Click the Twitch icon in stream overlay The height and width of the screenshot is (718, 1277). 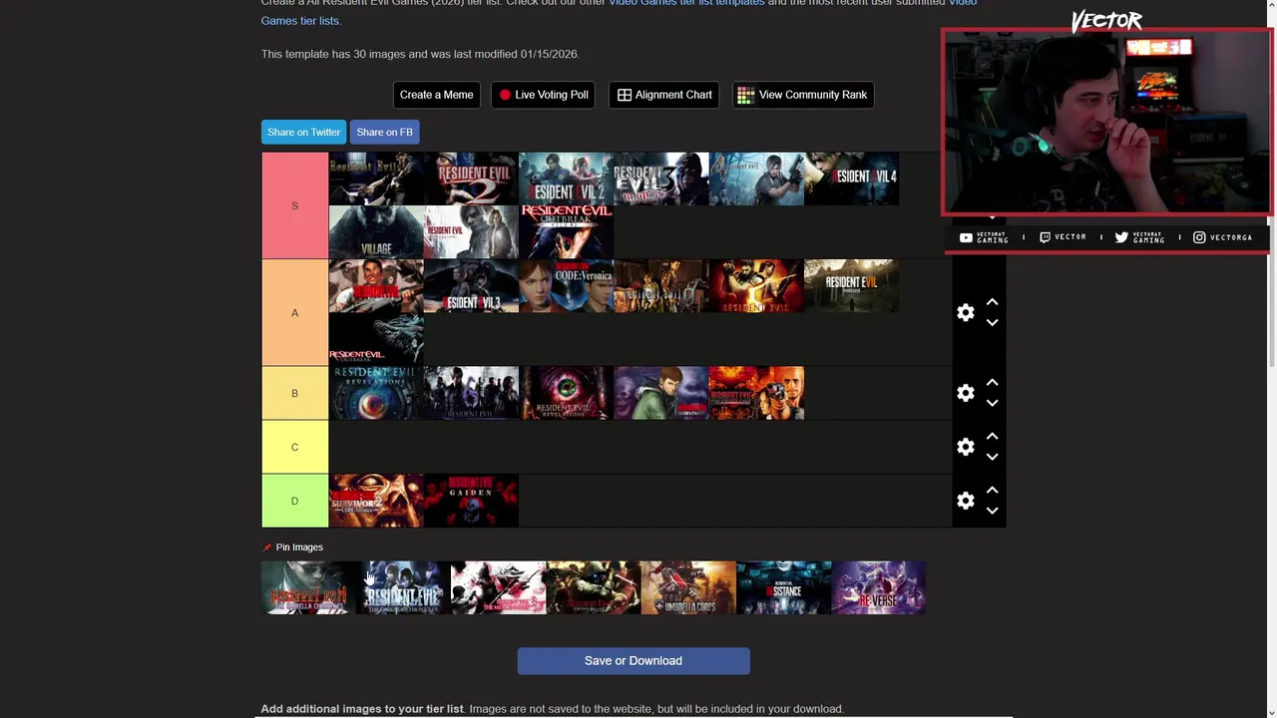click(1045, 237)
